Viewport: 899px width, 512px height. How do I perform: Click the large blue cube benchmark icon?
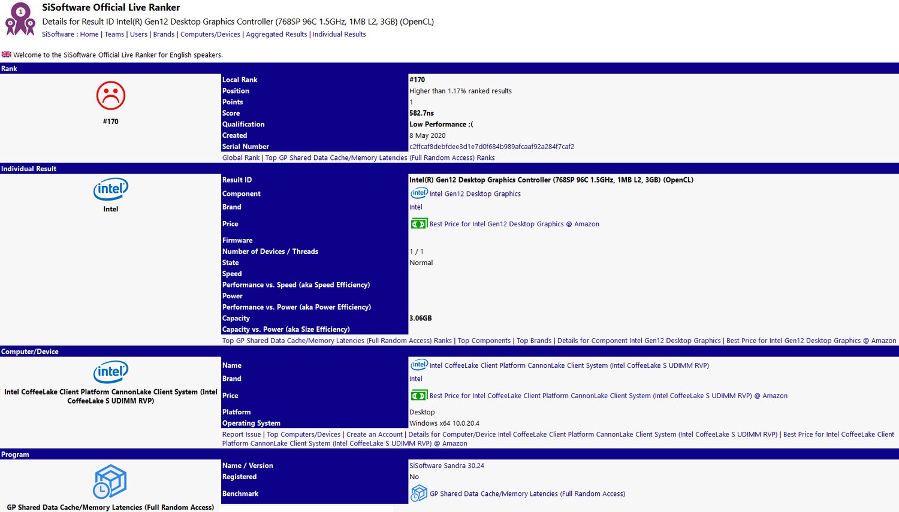click(110, 481)
